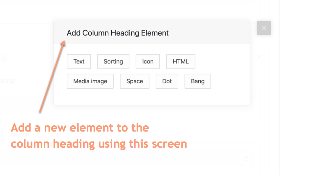Click the faded small x icon behind dialog

coord(259,57)
